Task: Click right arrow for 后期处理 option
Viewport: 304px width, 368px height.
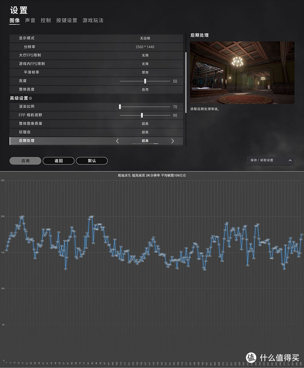Action: [173, 141]
